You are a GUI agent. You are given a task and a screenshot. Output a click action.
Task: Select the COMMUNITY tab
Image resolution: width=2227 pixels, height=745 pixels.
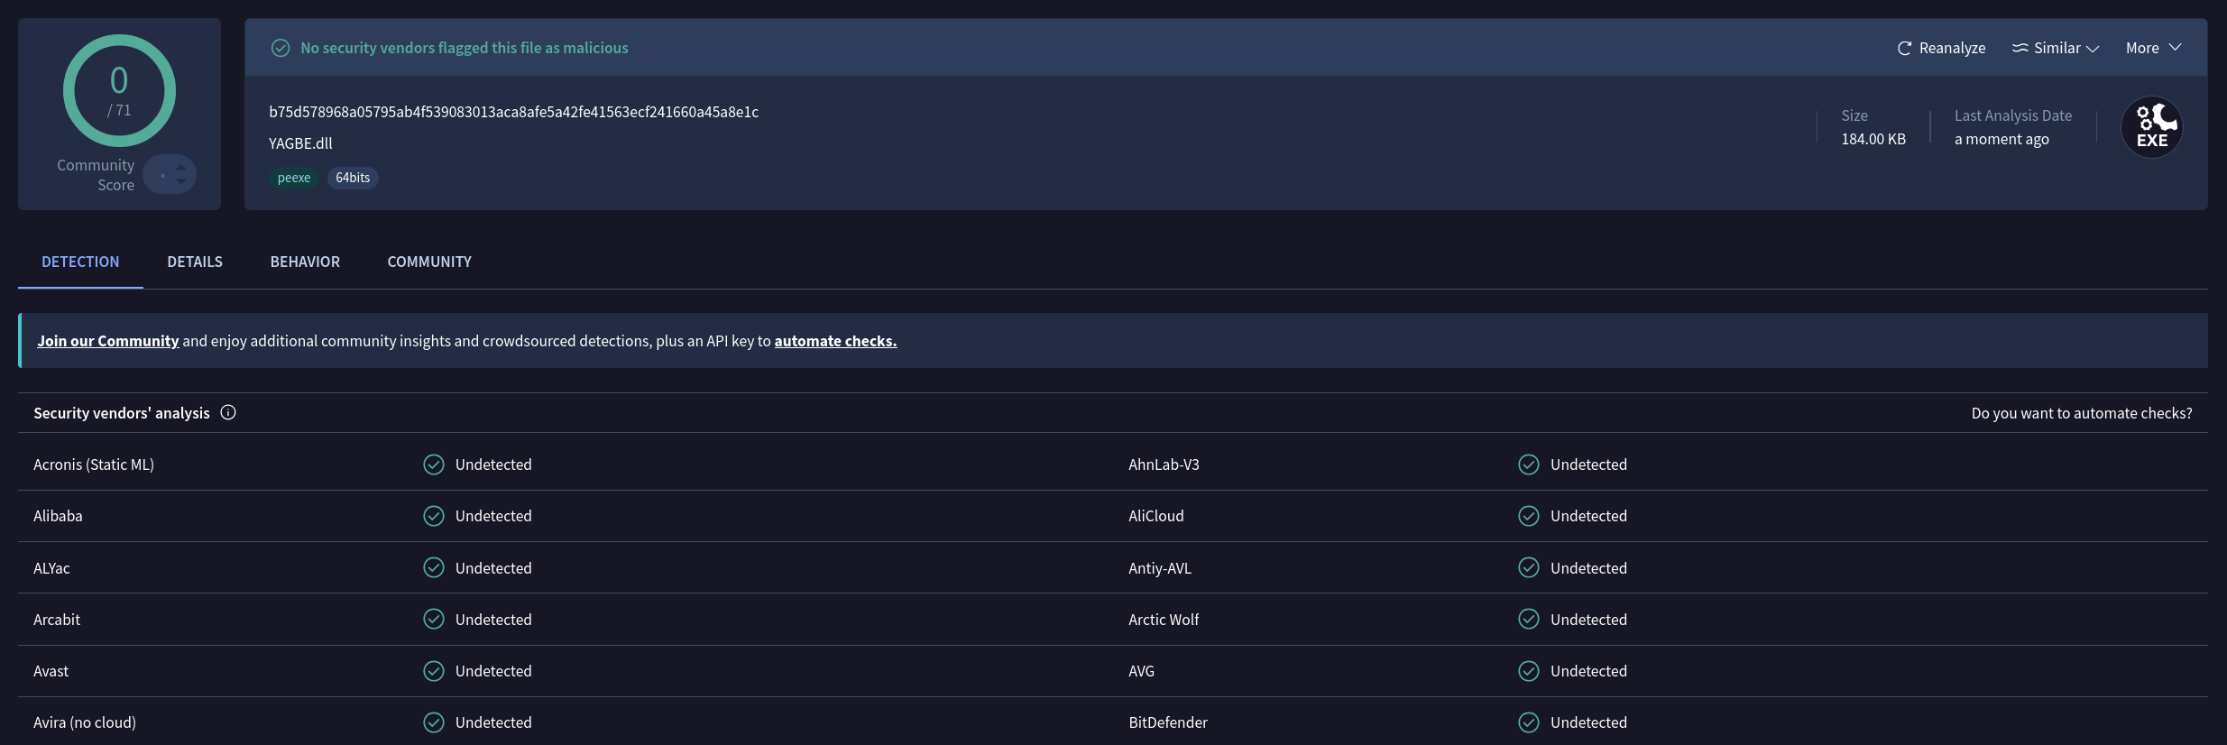tap(429, 262)
